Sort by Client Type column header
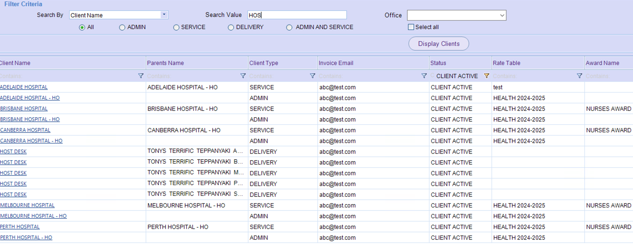633x250 pixels. [264, 63]
